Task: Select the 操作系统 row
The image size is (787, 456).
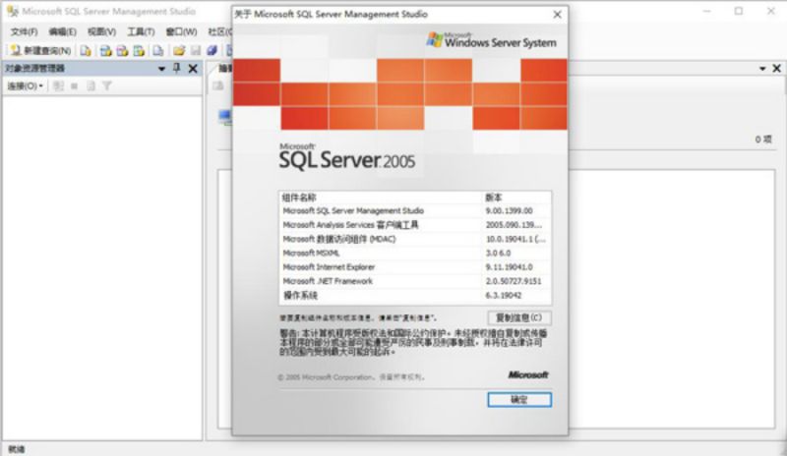Action: point(415,295)
